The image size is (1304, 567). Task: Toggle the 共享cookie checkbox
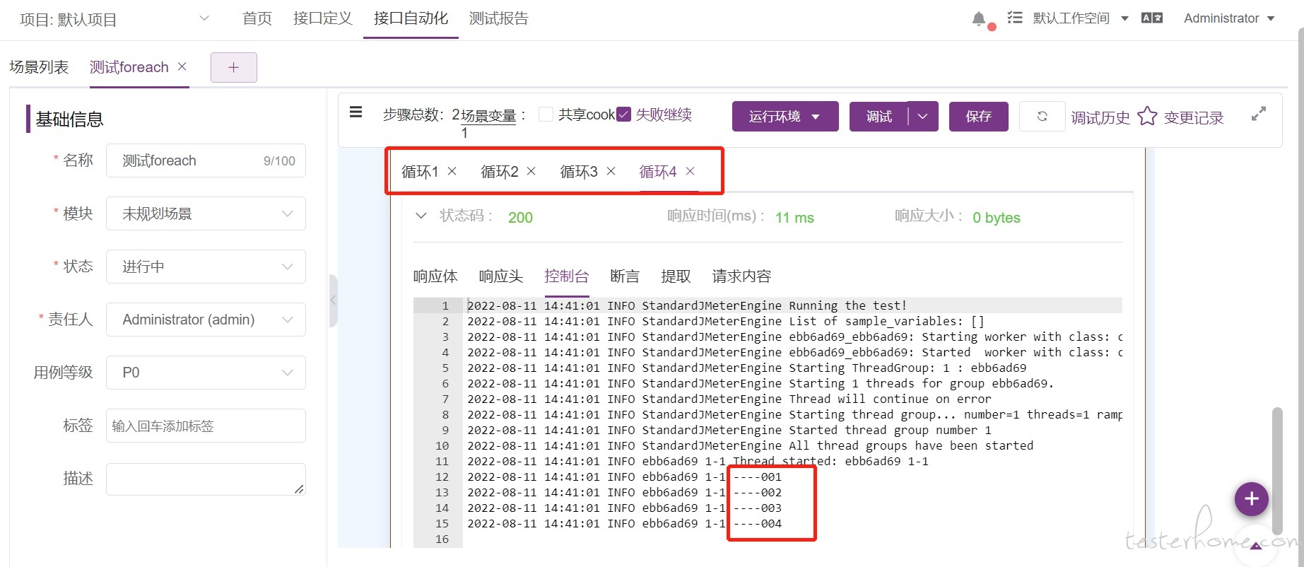pos(546,115)
